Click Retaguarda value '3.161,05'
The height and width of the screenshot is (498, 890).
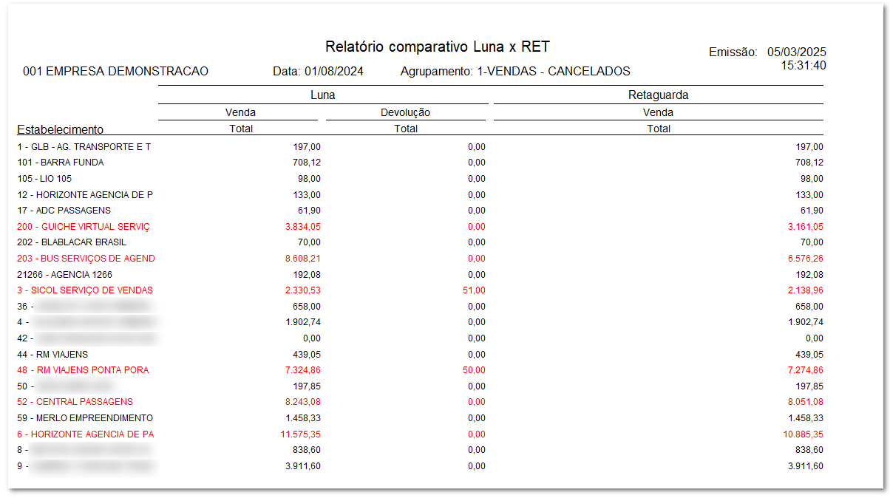click(805, 227)
